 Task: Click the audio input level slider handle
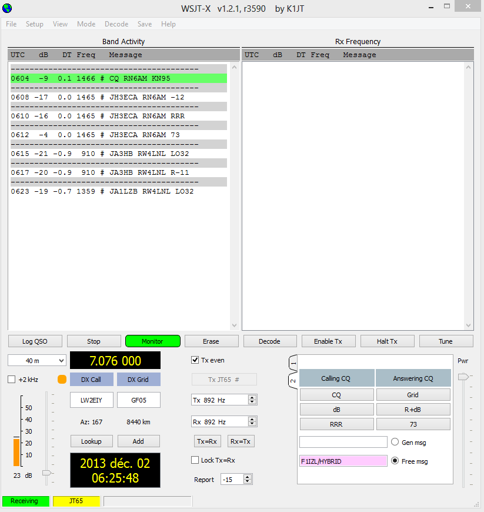pos(47,473)
